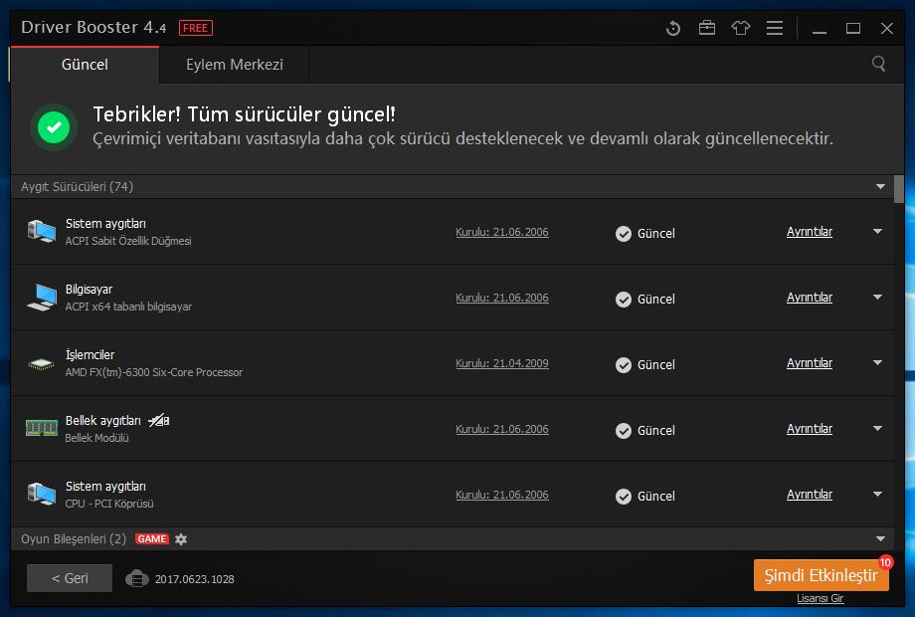Open Ayrıntılar for İşlemciler row

click(x=809, y=363)
